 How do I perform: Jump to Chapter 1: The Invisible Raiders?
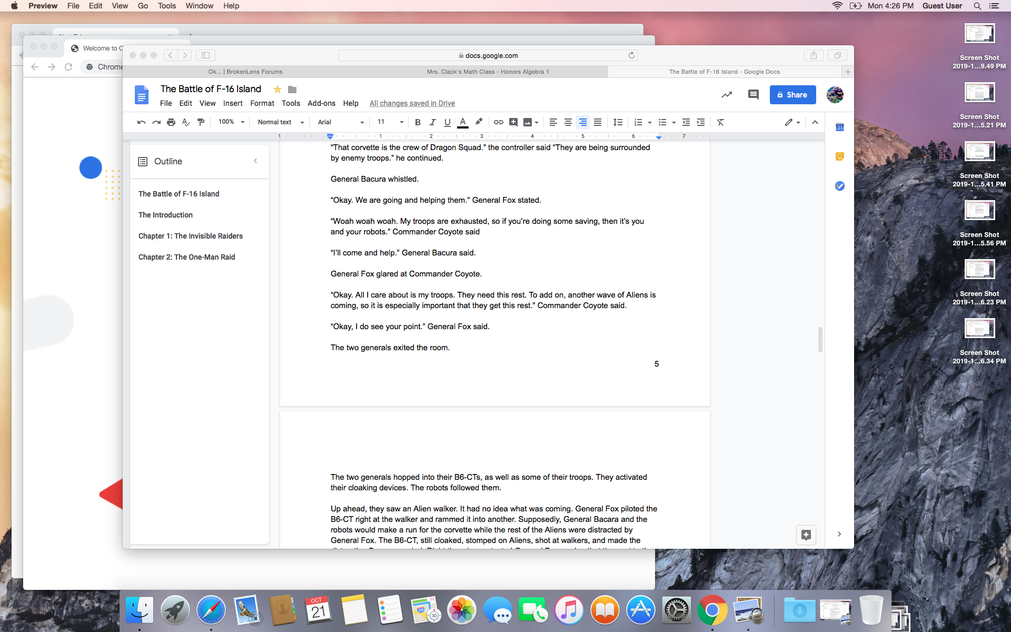pyautogui.click(x=191, y=236)
